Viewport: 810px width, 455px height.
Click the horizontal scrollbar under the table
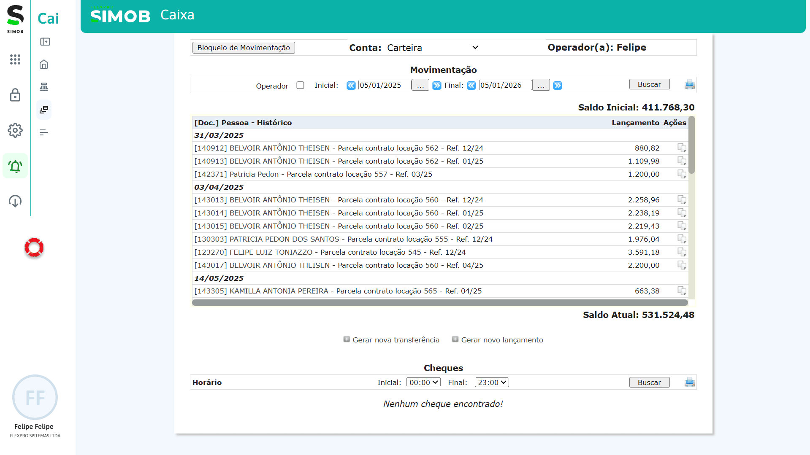pos(440,302)
